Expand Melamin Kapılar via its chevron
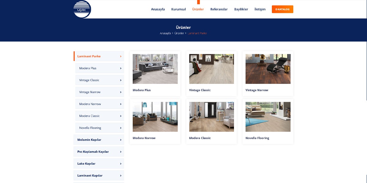 [121, 140]
